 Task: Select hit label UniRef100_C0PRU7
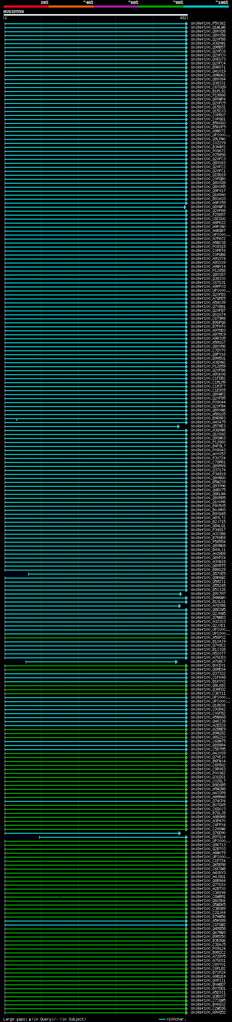click(208, 115)
